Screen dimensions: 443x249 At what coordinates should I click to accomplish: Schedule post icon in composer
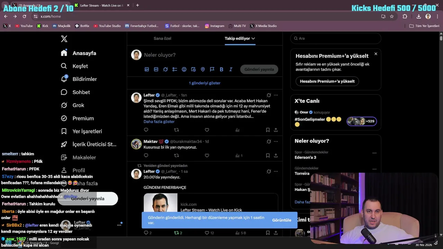(x=193, y=69)
